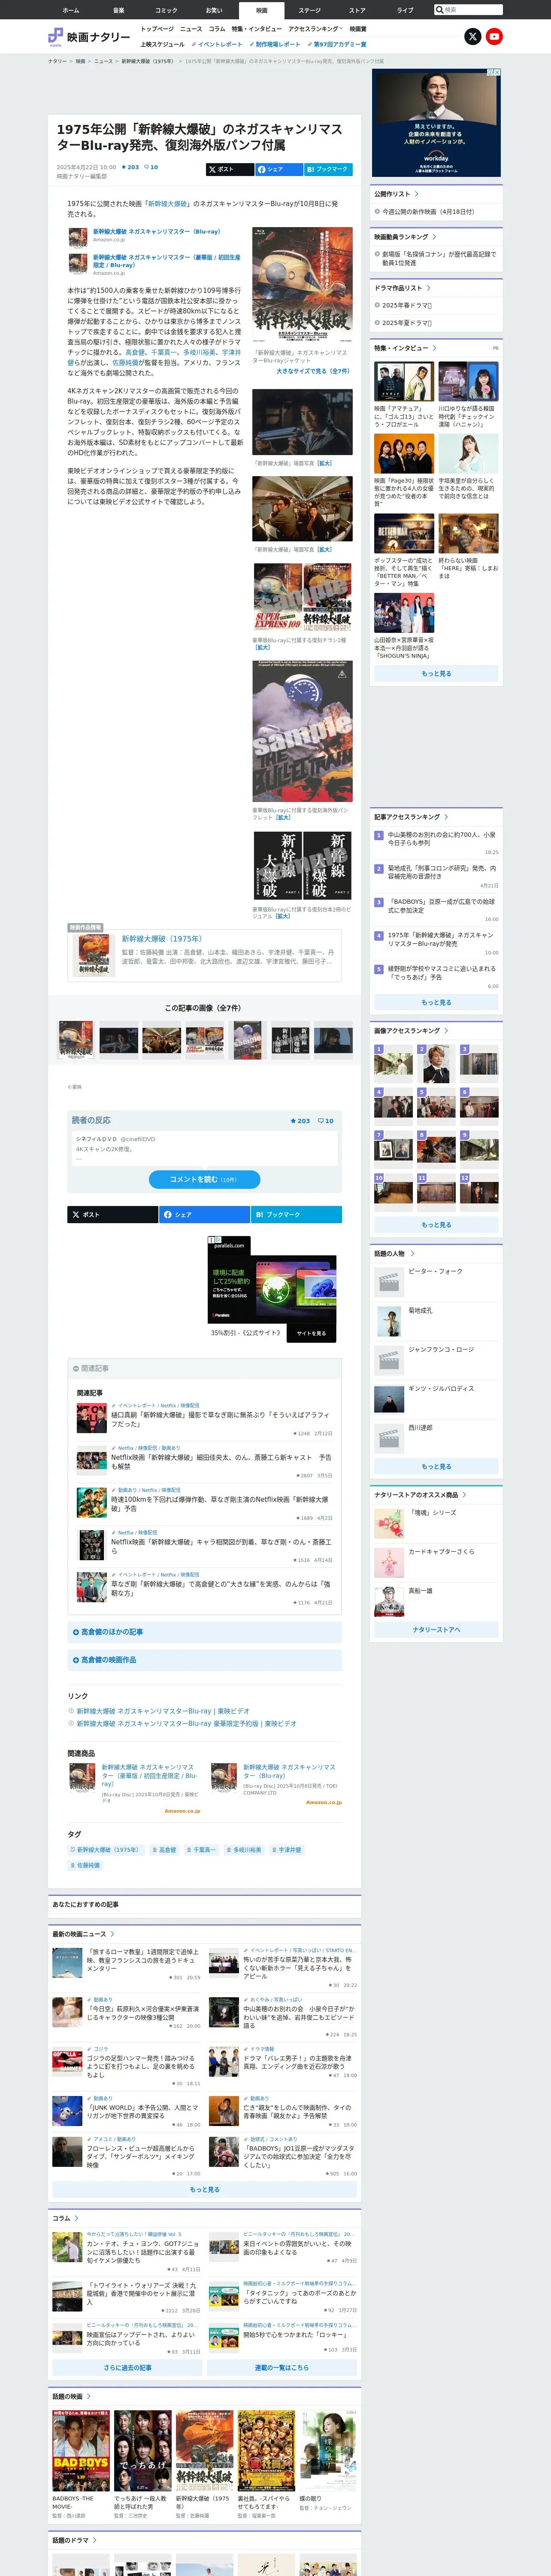551x2576 pixels.
Task: Expand 高倉健のほかの記事 section
Action: [204, 1632]
